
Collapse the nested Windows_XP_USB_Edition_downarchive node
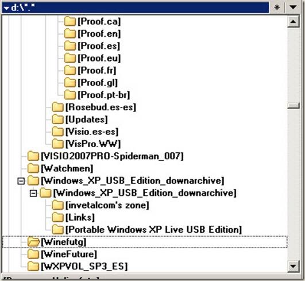coord(33,194)
